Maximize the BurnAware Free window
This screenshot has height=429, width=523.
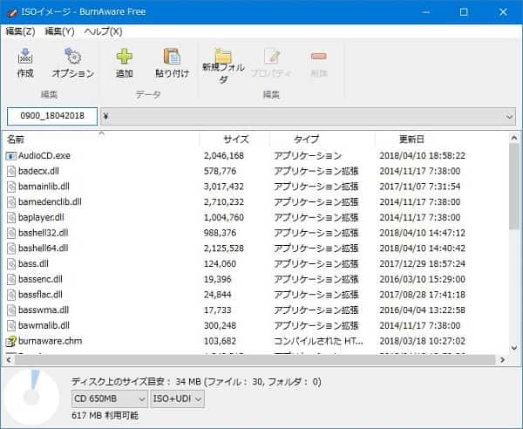(x=464, y=12)
